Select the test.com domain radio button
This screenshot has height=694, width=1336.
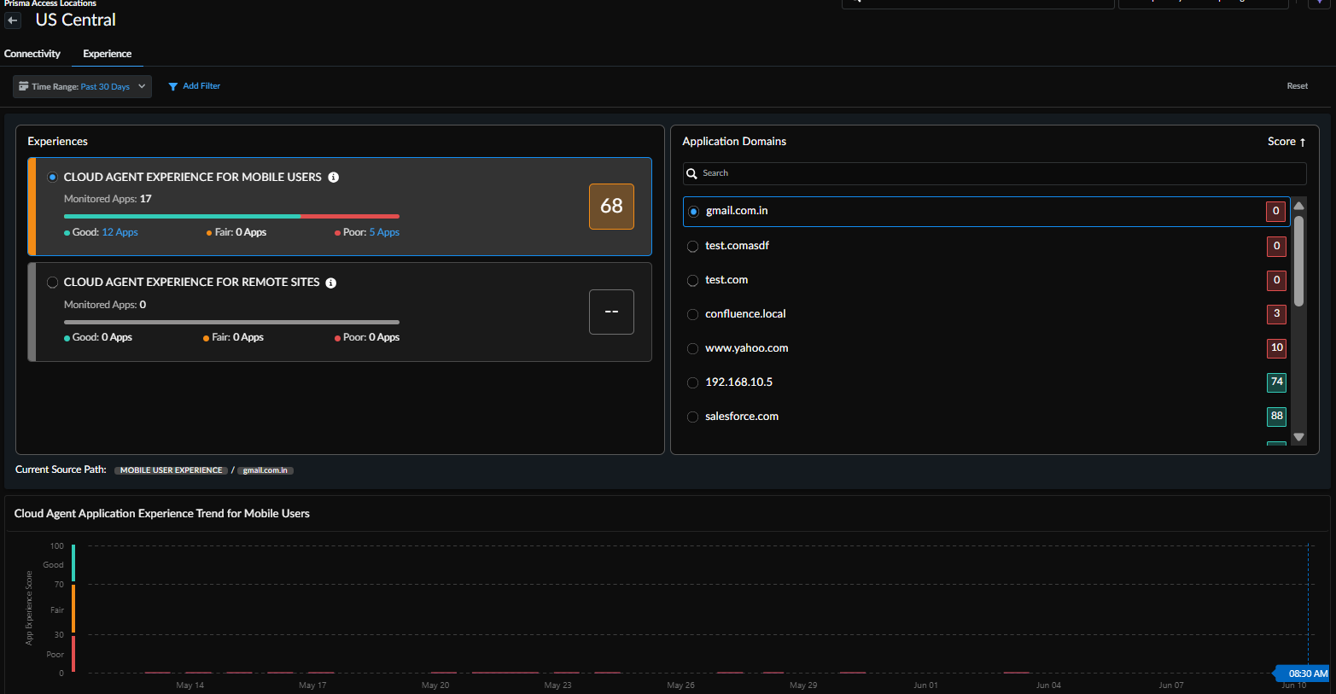coord(693,281)
